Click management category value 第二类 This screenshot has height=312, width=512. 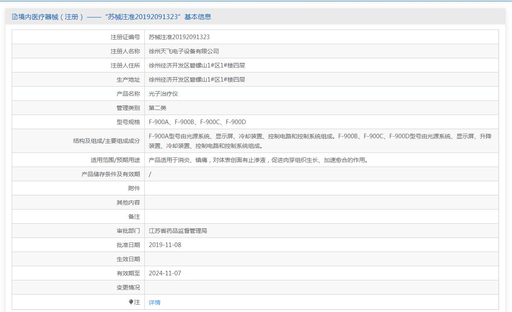(x=157, y=108)
